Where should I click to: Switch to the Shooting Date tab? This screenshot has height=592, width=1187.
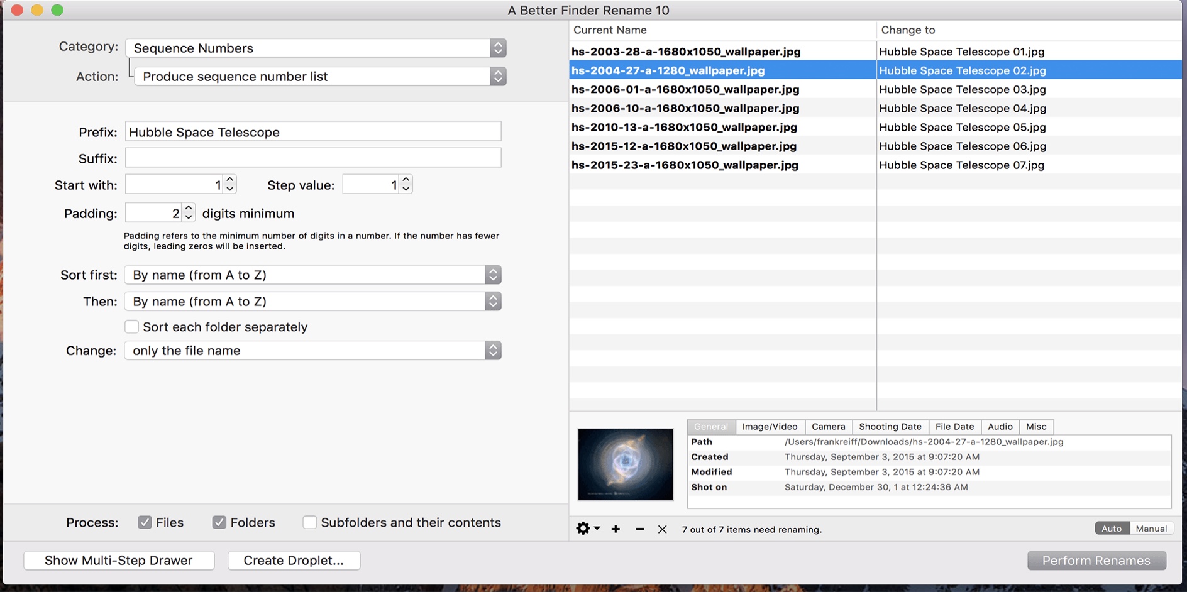pyautogui.click(x=890, y=427)
